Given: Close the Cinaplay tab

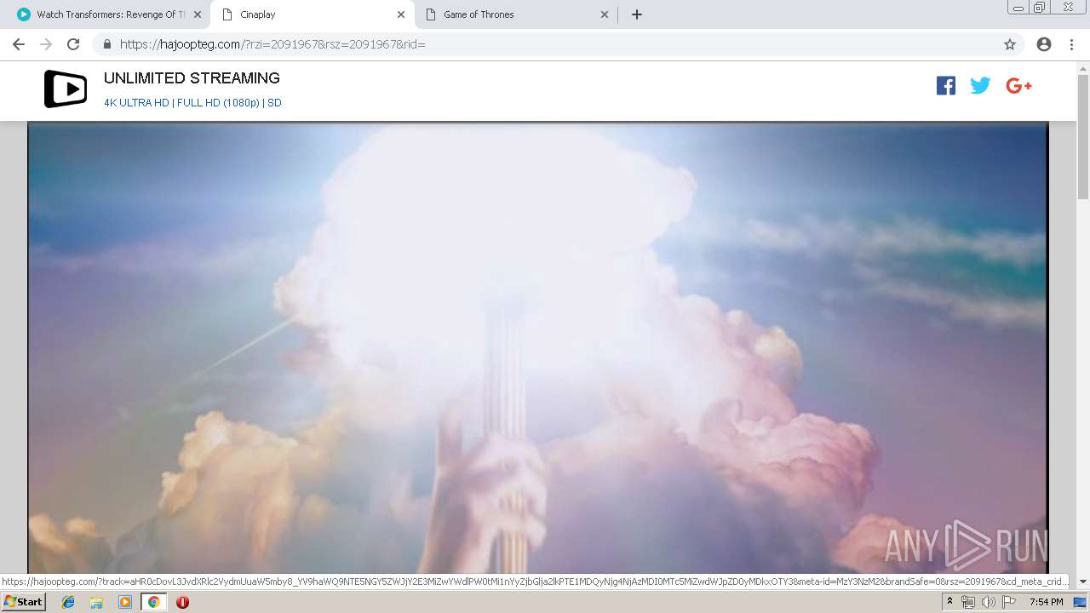Looking at the screenshot, I should 401,14.
